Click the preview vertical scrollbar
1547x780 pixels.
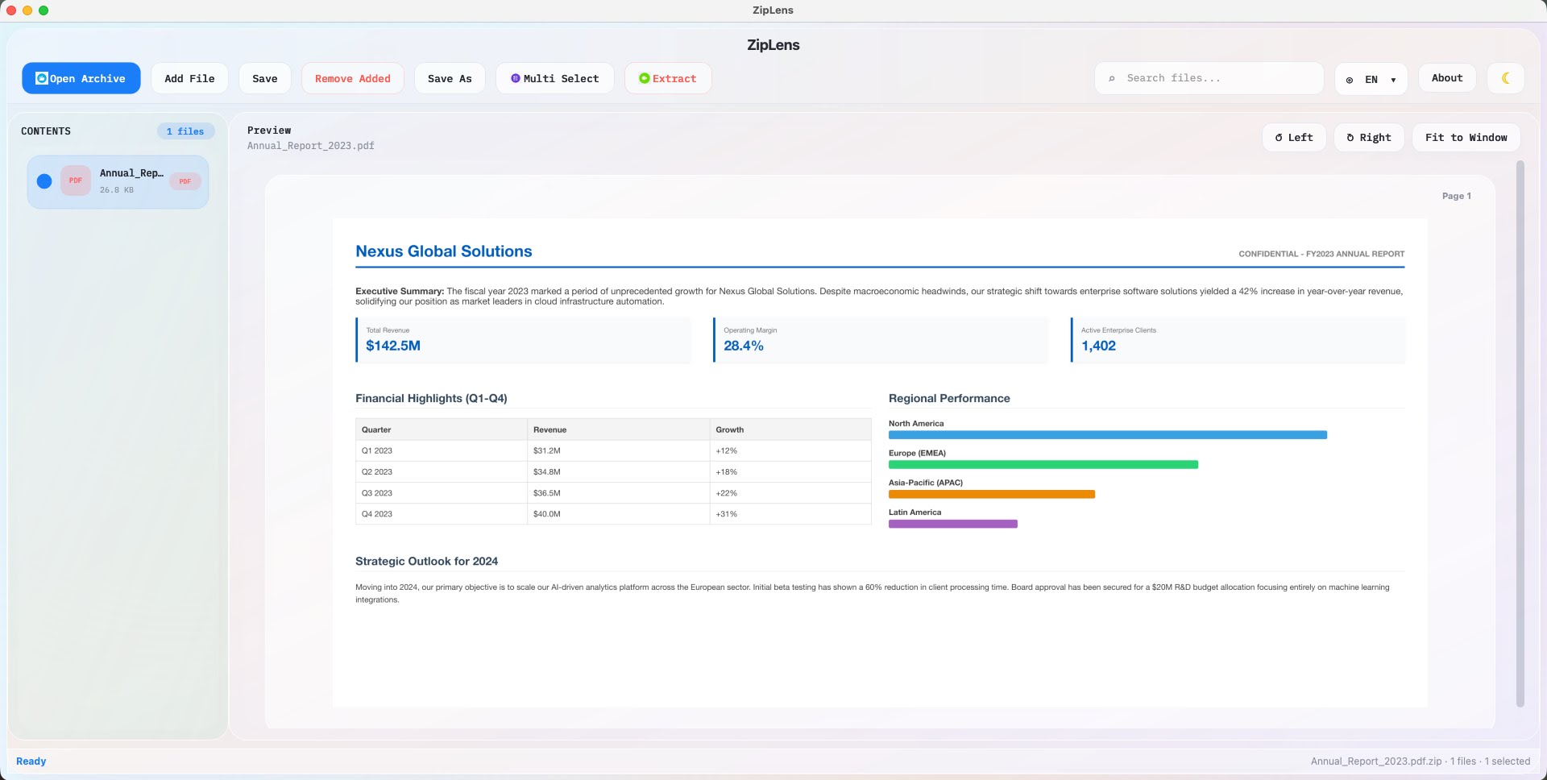click(1520, 434)
